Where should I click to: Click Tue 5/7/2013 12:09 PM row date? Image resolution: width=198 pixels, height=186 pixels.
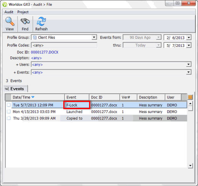(x=33, y=105)
